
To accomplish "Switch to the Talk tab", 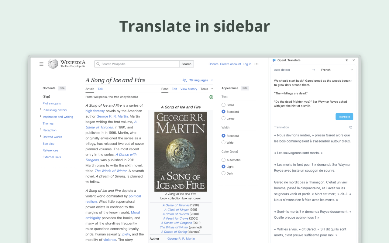I will [100, 89].
